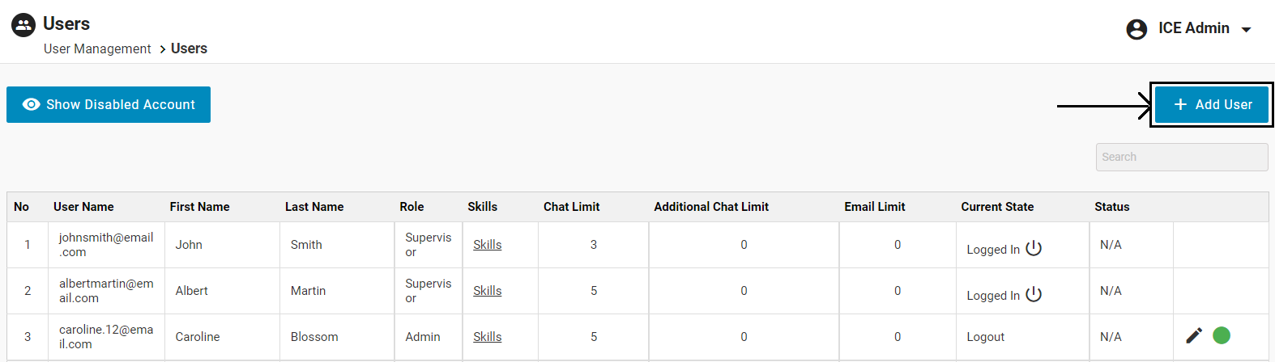
Task: Click the Role column header
Action: [x=411, y=207]
